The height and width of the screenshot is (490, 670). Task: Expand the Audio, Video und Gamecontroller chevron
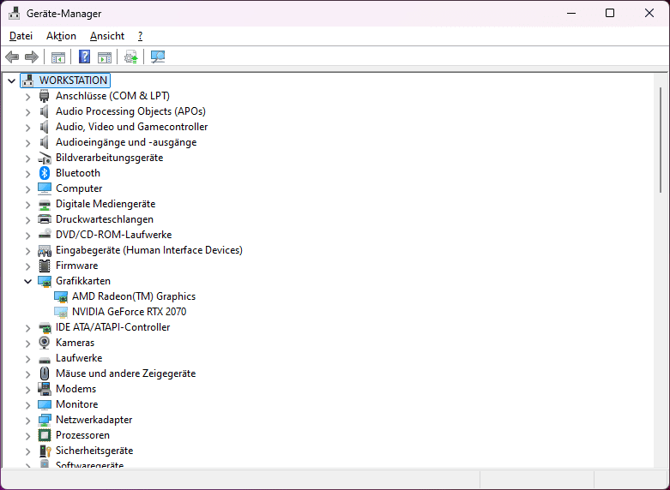27,127
